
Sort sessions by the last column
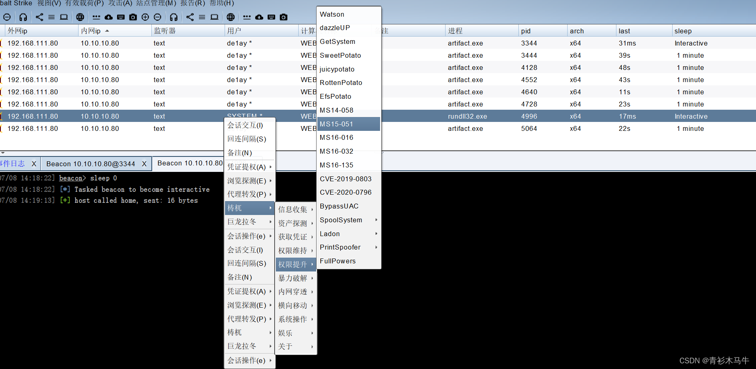point(644,31)
